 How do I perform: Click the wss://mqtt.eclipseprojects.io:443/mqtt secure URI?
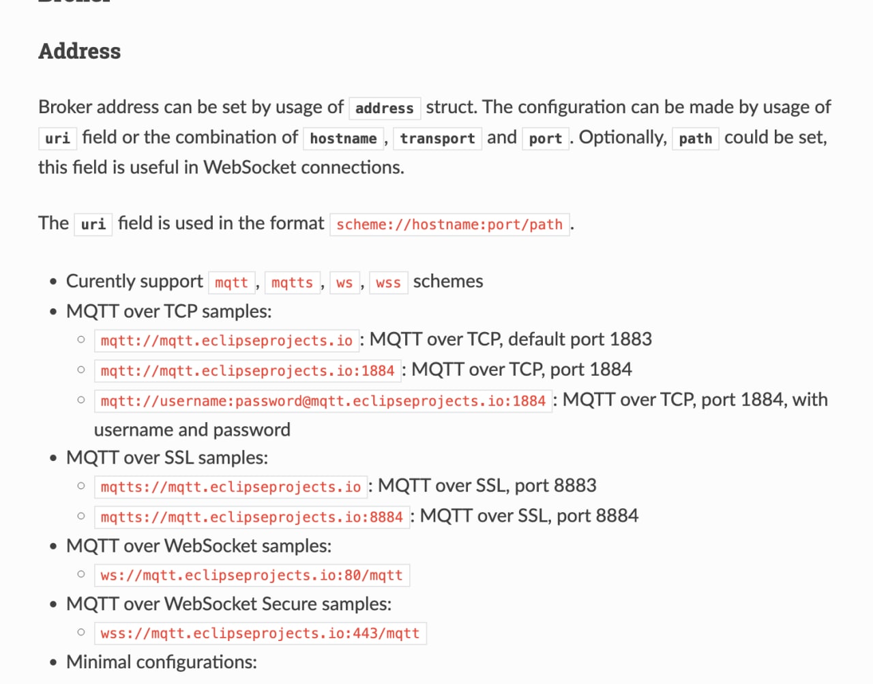pyautogui.click(x=260, y=633)
